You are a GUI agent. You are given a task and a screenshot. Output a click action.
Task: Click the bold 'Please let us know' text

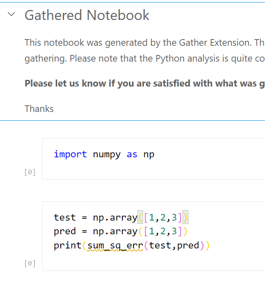click(145, 84)
